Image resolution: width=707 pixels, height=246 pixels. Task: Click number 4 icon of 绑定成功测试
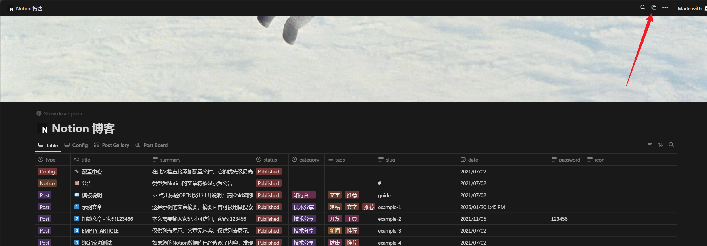(x=77, y=242)
